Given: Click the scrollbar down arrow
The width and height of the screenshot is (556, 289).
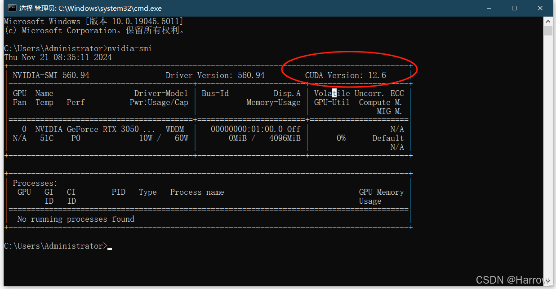Looking at the screenshot, I should (548, 281).
